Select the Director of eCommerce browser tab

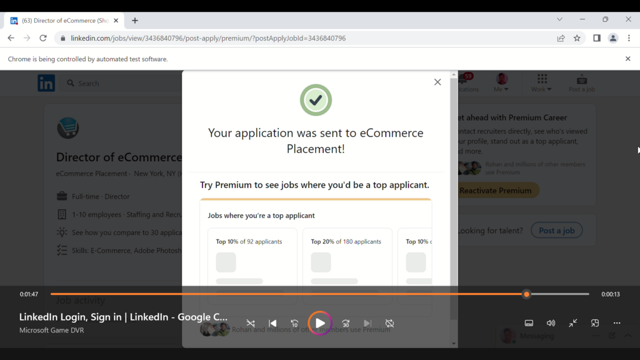pos(66,20)
